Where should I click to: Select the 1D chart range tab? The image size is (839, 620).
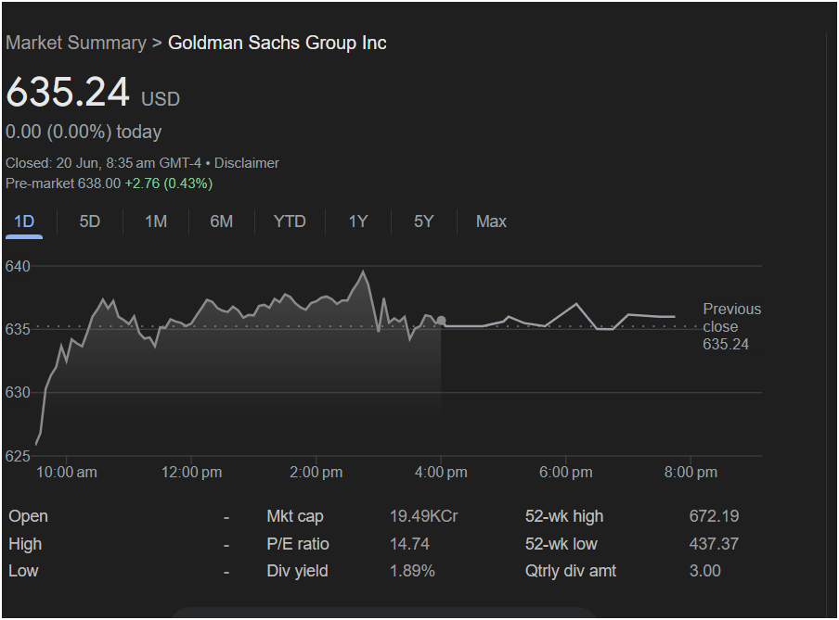coord(24,221)
